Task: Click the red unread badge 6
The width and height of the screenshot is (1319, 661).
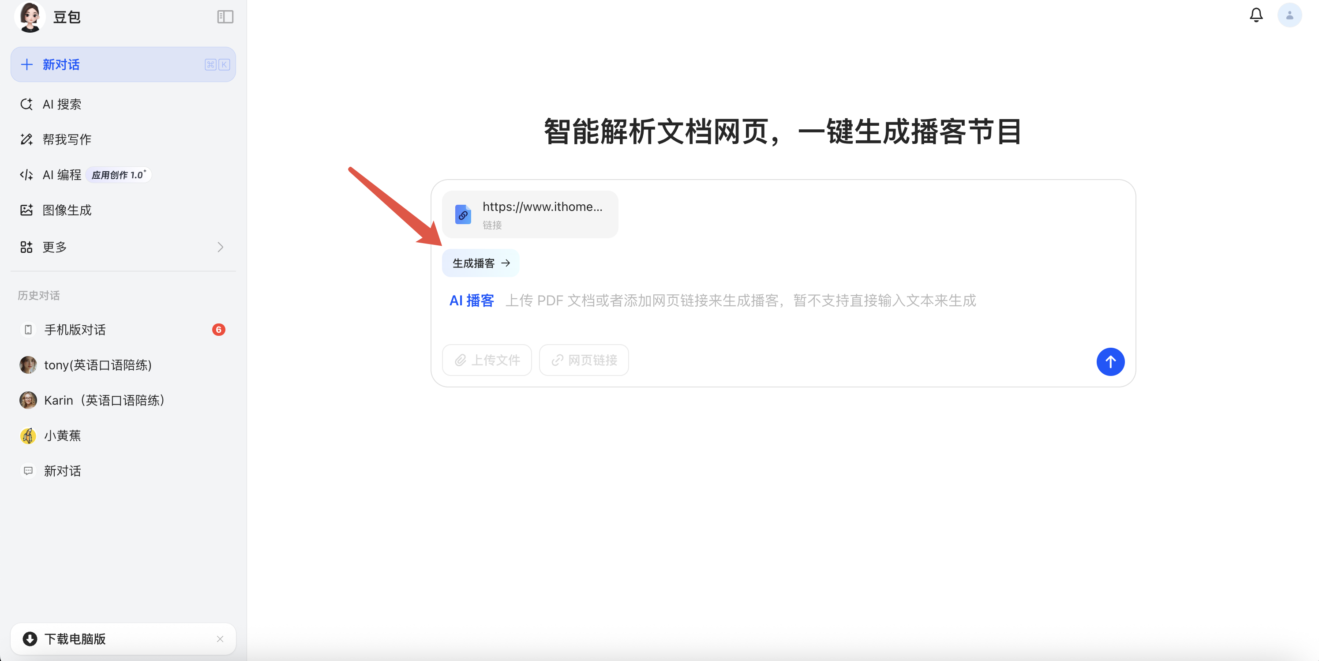Action: coord(219,330)
